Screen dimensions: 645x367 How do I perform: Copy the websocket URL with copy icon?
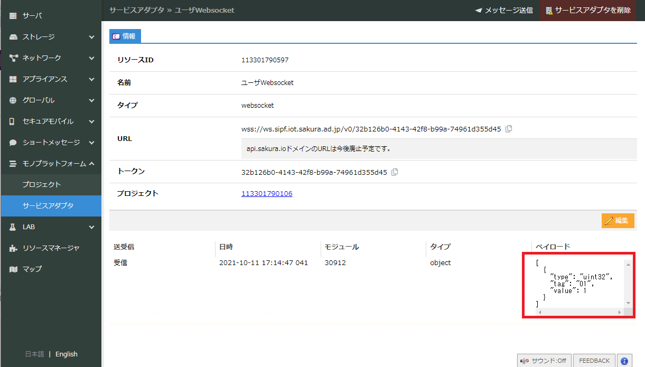pos(509,129)
